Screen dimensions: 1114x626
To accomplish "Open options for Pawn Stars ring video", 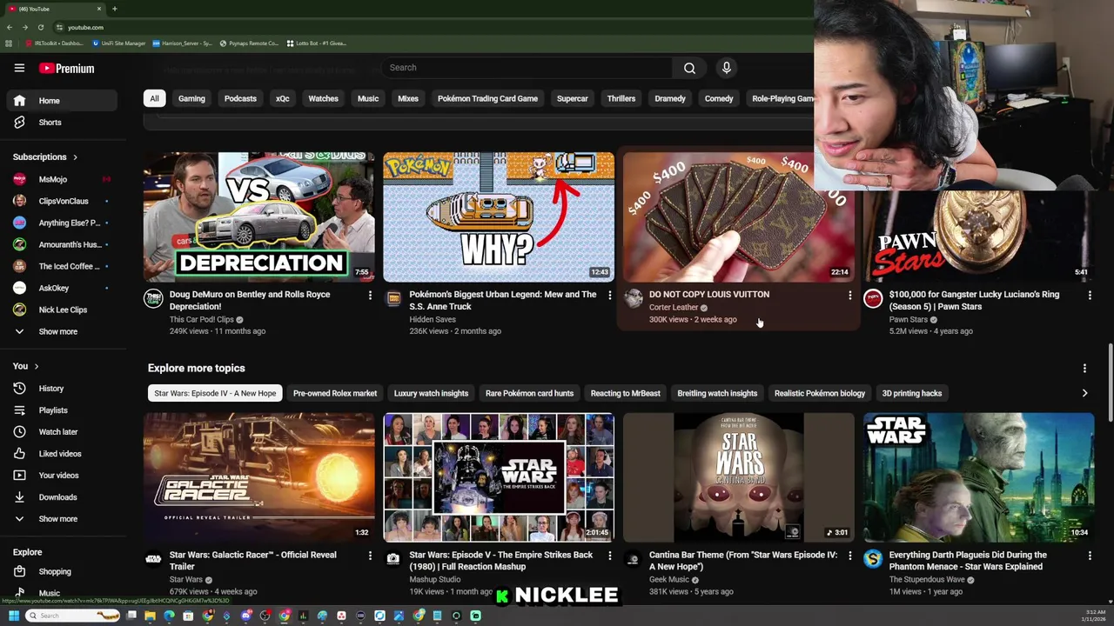I will (x=1090, y=296).
